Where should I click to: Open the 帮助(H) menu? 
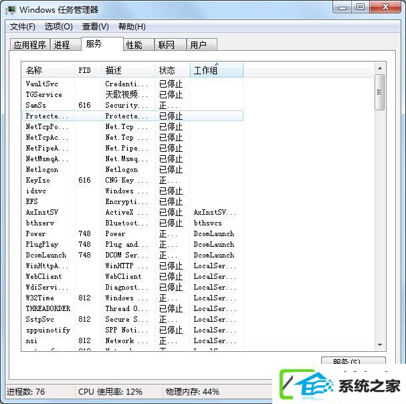[132, 27]
